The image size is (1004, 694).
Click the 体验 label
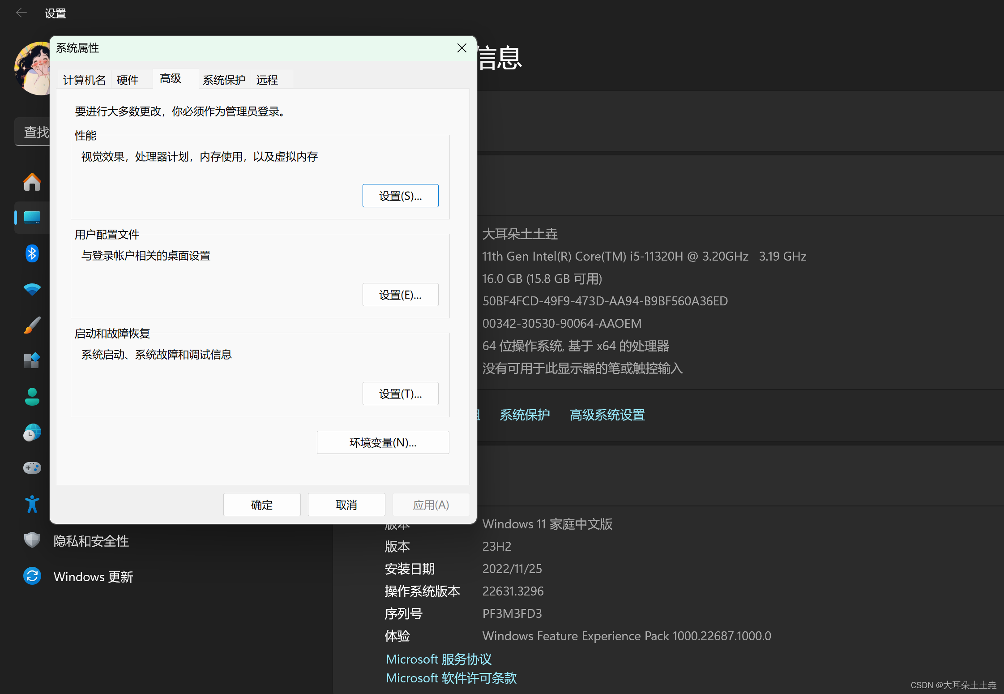pos(397,636)
